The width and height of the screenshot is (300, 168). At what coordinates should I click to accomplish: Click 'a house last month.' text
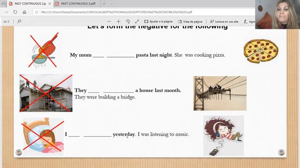point(158,90)
